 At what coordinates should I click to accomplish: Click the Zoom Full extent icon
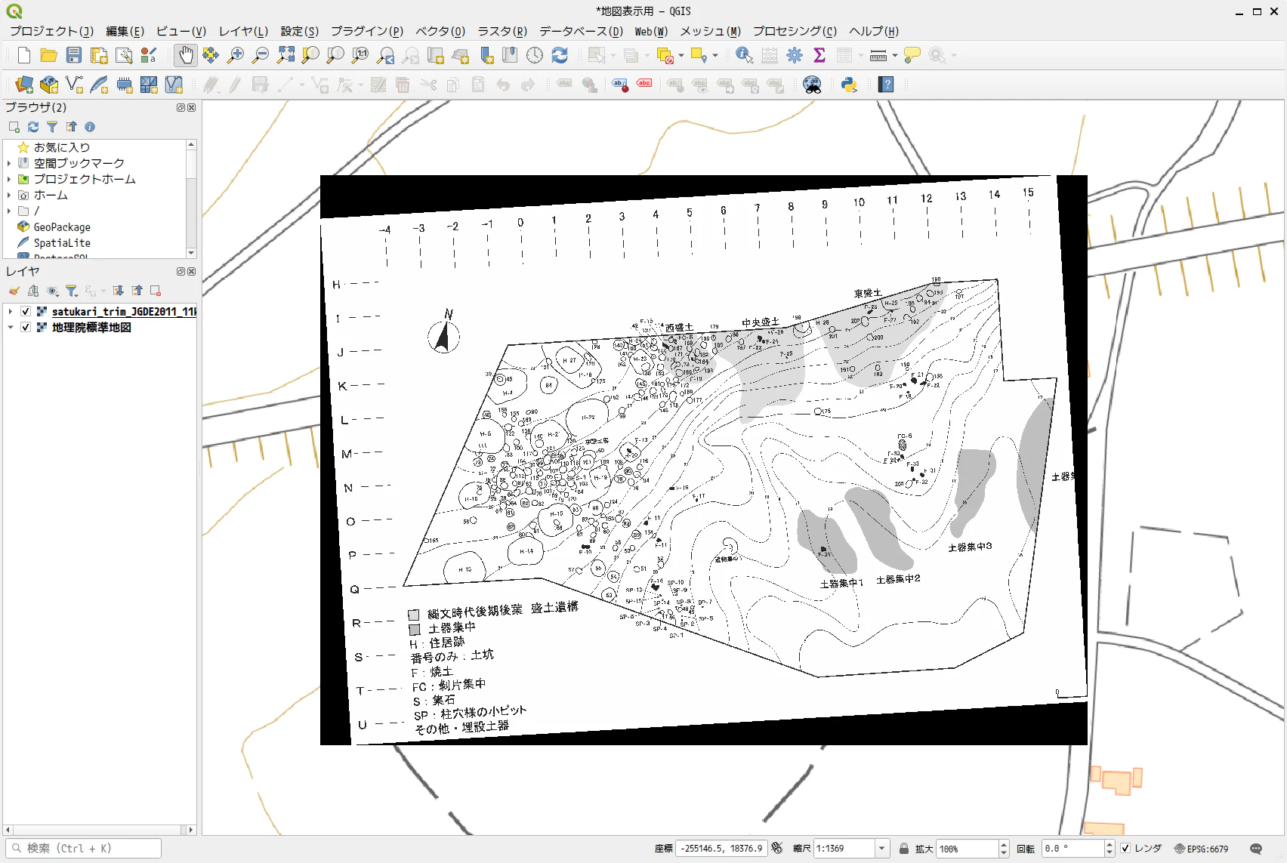(x=285, y=55)
